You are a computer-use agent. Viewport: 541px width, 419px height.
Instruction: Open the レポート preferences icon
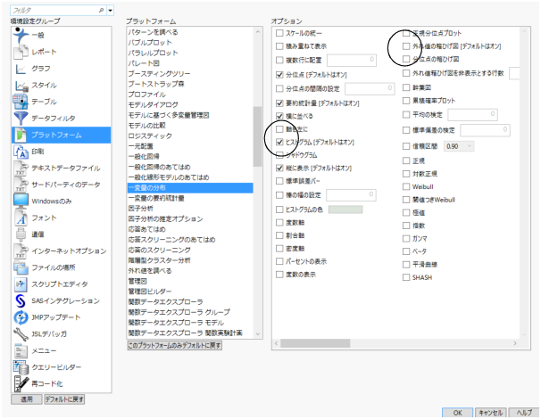[21, 52]
